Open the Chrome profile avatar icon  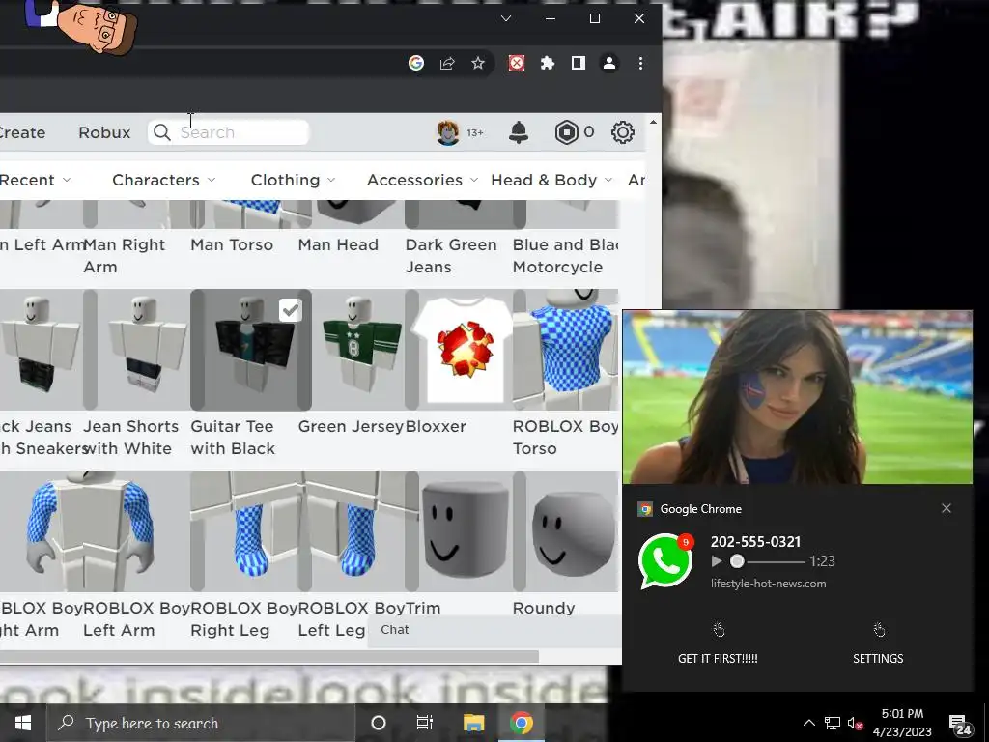(x=609, y=63)
